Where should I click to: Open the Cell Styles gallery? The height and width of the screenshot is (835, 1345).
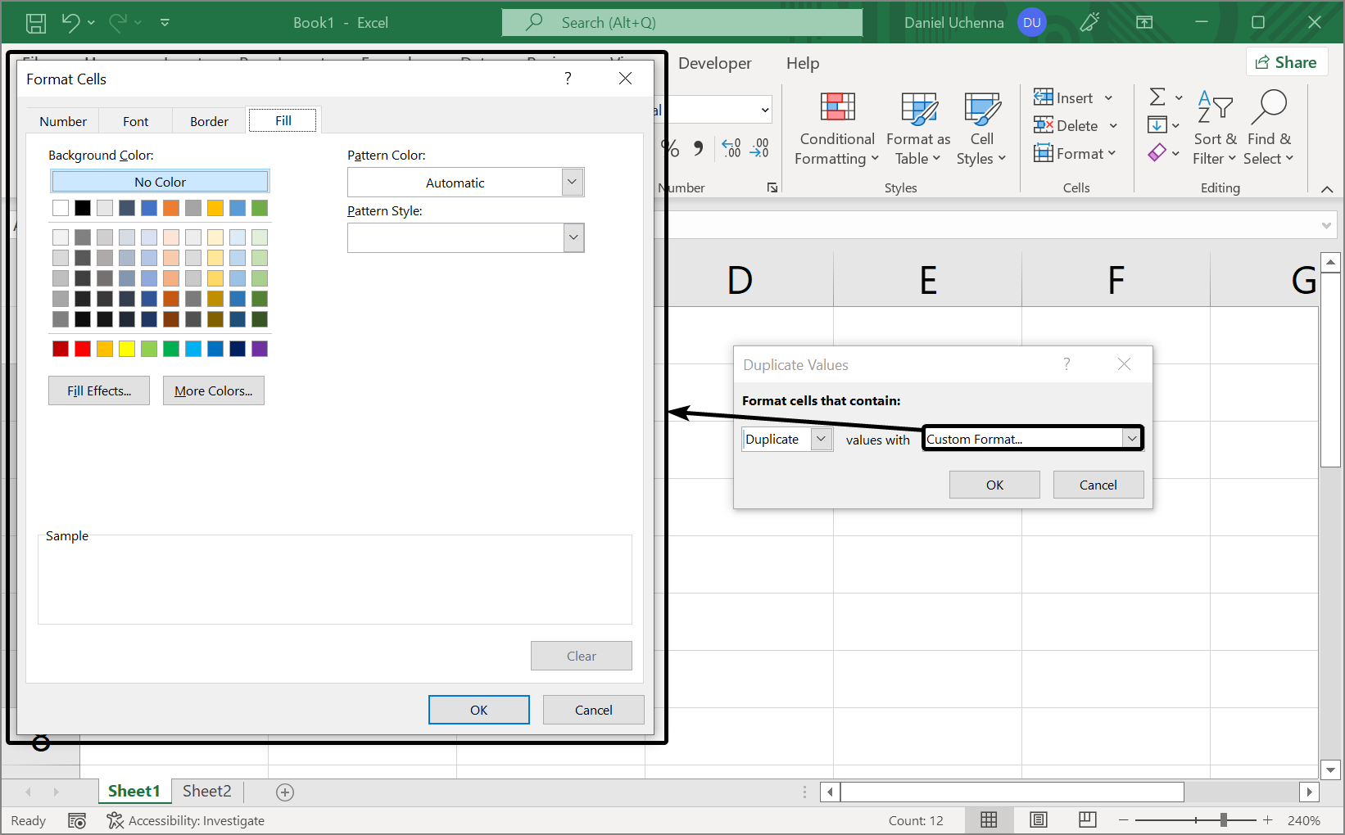[x=980, y=129]
